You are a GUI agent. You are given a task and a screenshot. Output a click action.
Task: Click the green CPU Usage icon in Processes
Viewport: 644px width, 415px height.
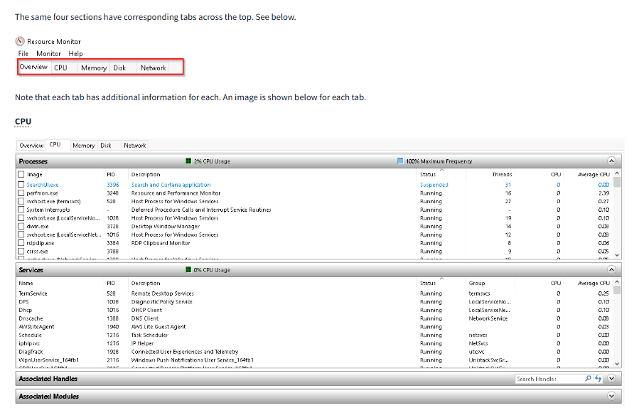(x=188, y=161)
